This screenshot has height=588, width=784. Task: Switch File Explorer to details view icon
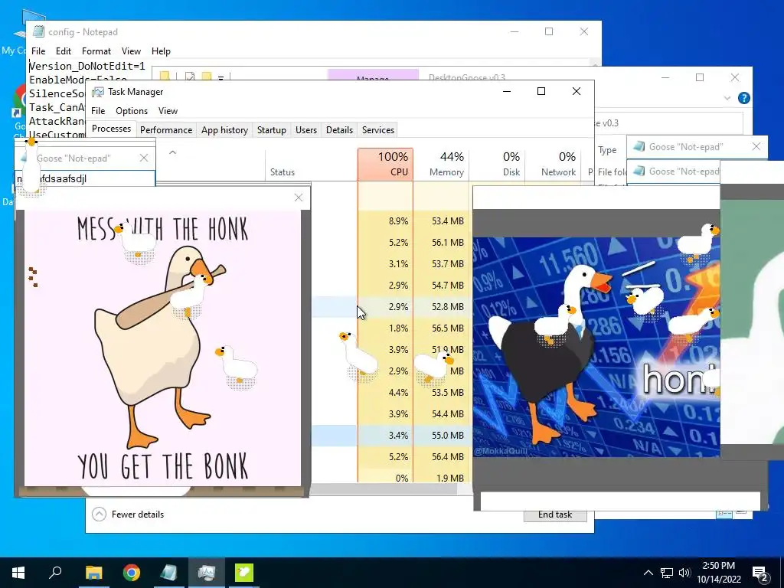(x=724, y=514)
